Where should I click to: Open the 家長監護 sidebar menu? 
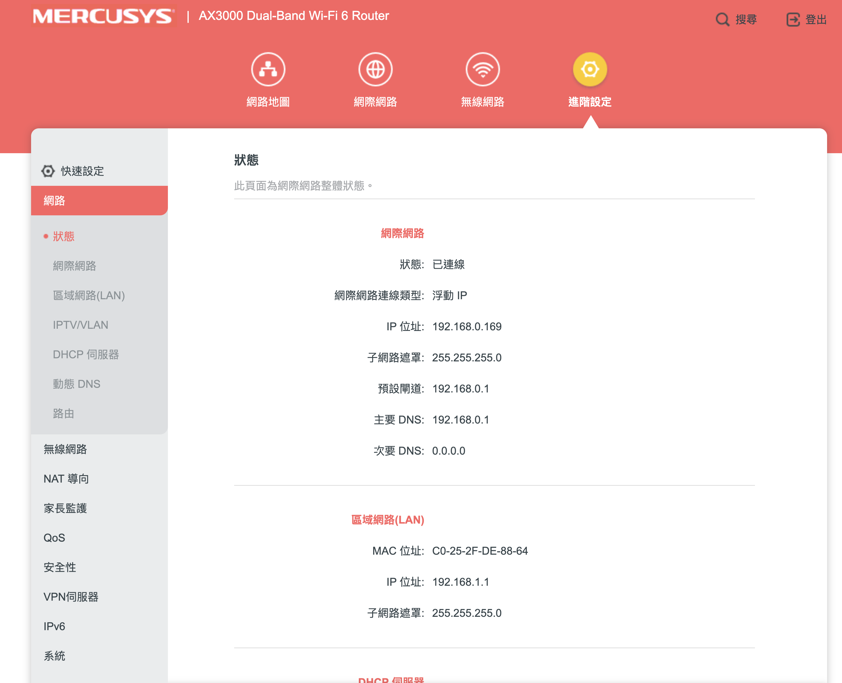65,508
